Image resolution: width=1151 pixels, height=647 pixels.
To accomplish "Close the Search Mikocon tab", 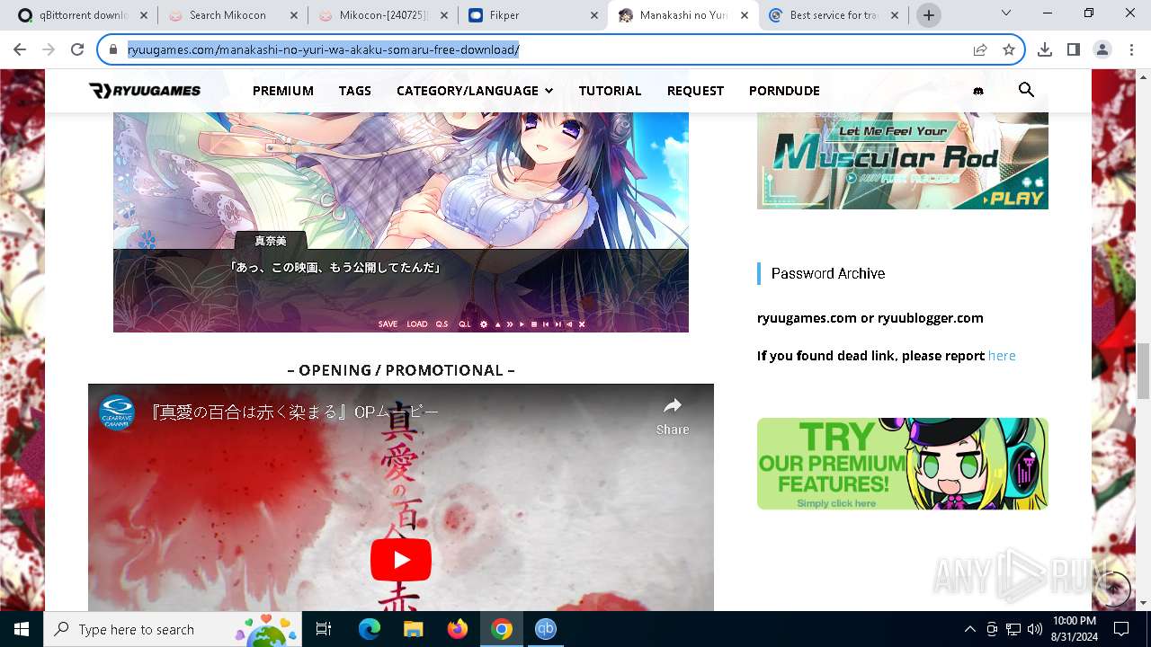I will 293,15.
